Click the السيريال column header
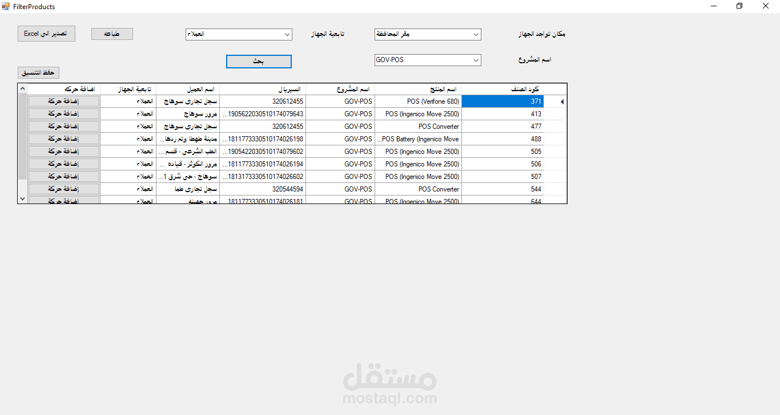780x415 pixels. [263, 89]
